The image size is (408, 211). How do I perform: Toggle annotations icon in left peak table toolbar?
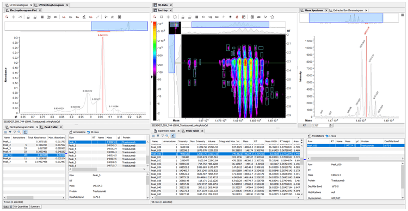pyautogui.click(x=25, y=132)
